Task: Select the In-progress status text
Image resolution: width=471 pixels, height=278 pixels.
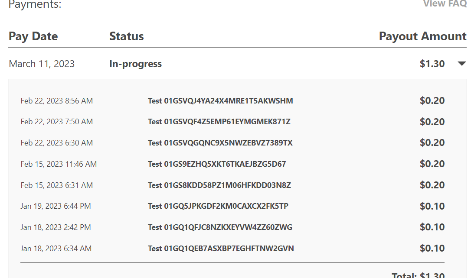Action: click(x=135, y=64)
